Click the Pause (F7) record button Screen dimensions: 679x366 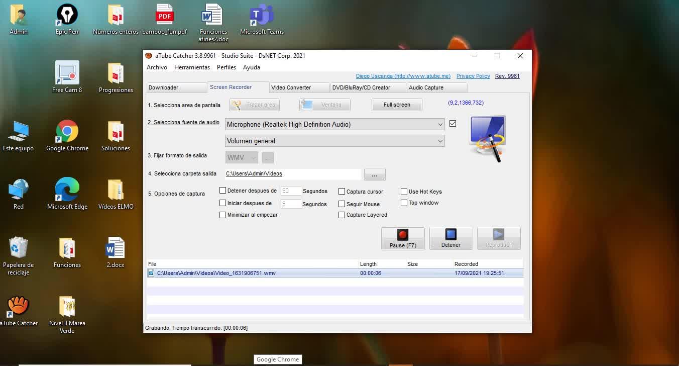(x=403, y=238)
